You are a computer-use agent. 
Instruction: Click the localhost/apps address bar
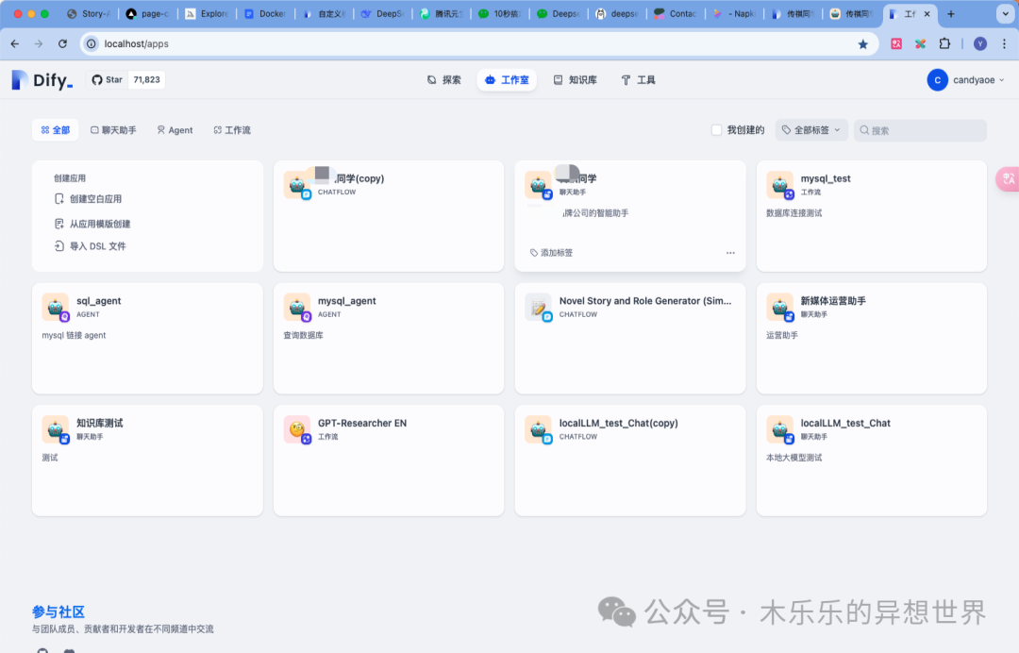coord(478,43)
